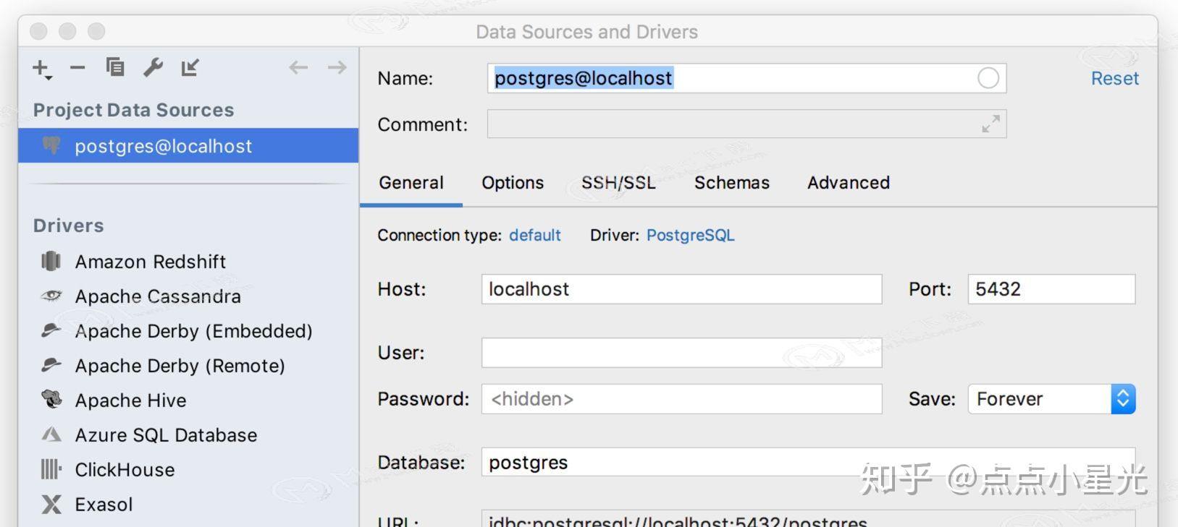This screenshot has height=527, width=1178.
Task: Open the Save password dropdown
Action: [1122, 399]
